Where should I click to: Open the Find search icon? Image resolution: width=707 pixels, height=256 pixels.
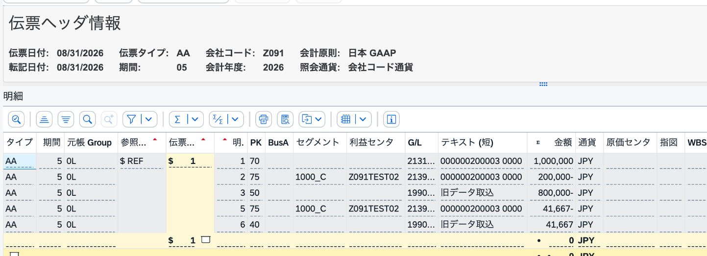pyautogui.click(x=87, y=119)
